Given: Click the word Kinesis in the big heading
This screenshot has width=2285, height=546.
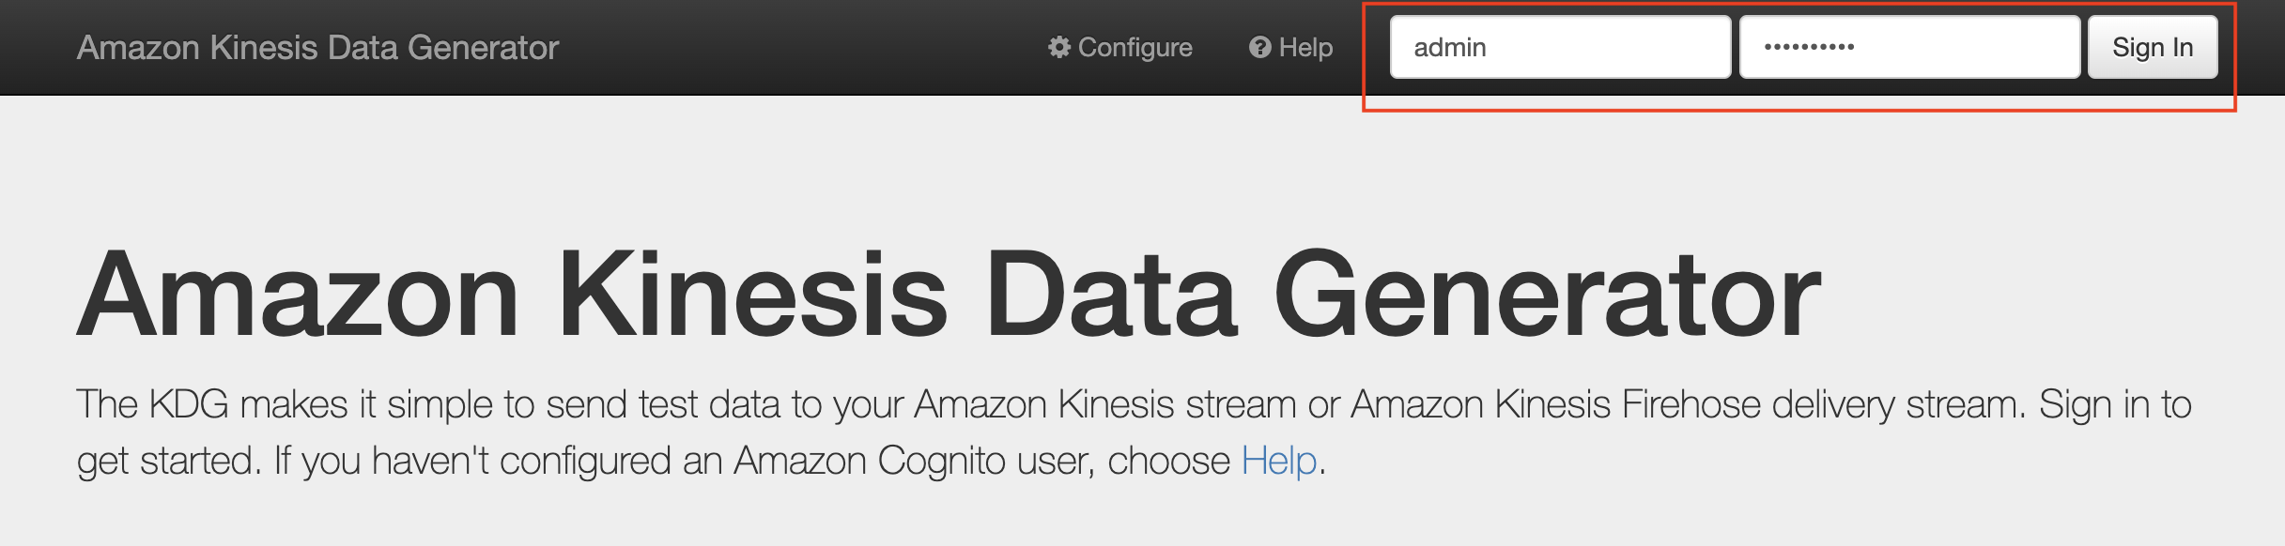Looking at the screenshot, I should coord(754,295).
